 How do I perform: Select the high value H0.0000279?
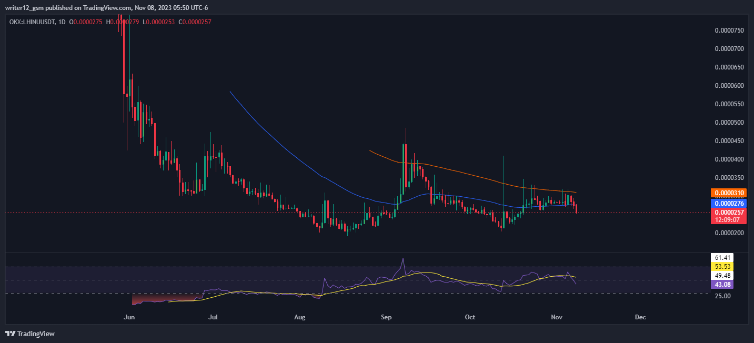[124, 22]
